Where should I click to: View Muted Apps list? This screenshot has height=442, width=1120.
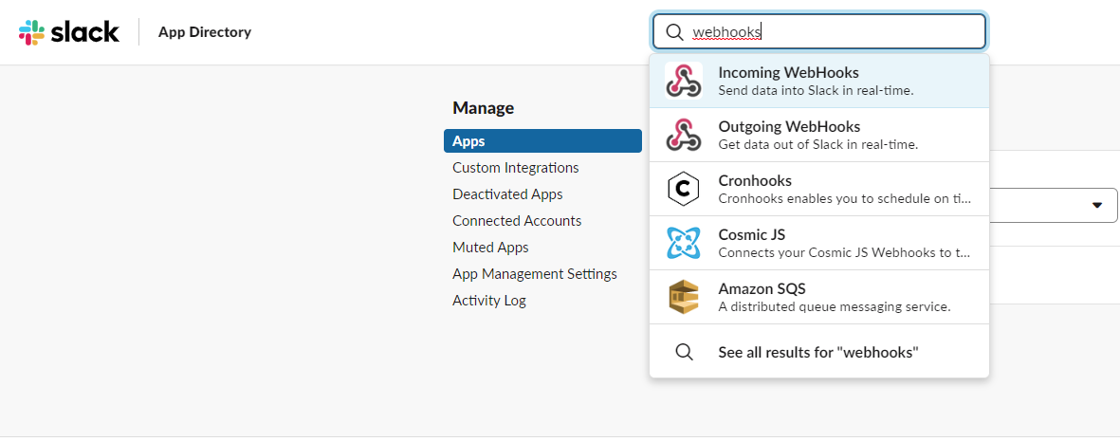(x=490, y=248)
